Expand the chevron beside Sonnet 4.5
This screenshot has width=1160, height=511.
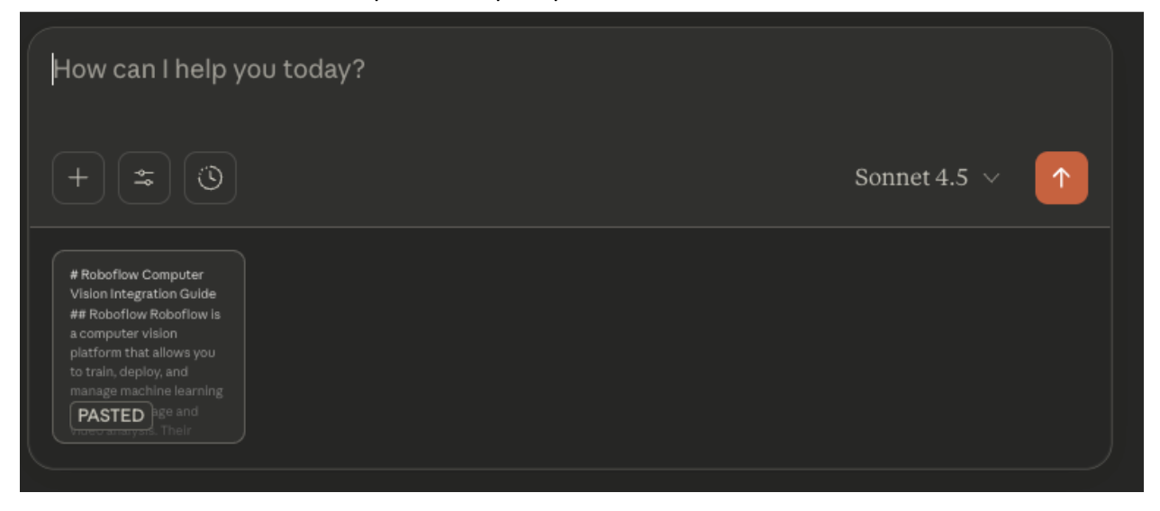coord(992,179)
